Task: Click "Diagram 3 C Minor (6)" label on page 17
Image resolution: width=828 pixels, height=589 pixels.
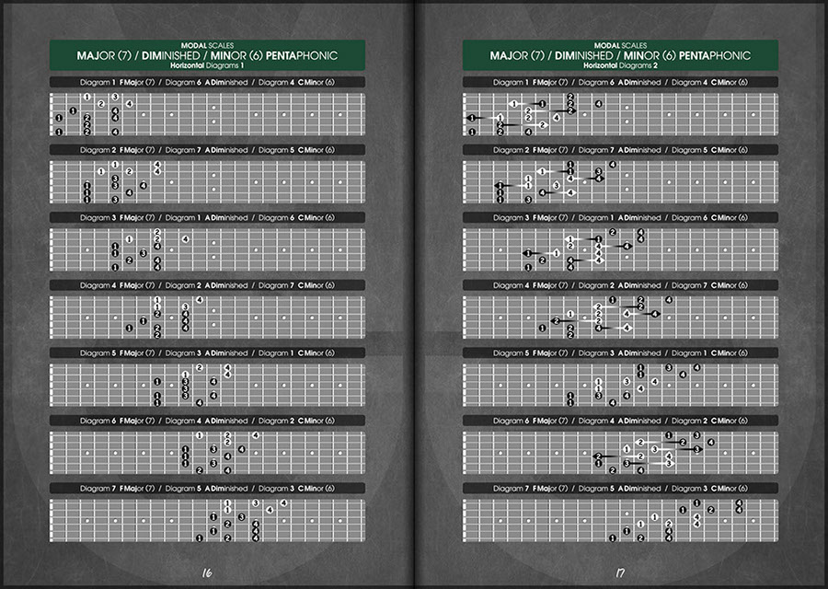Action: click(x=709, y=489)
